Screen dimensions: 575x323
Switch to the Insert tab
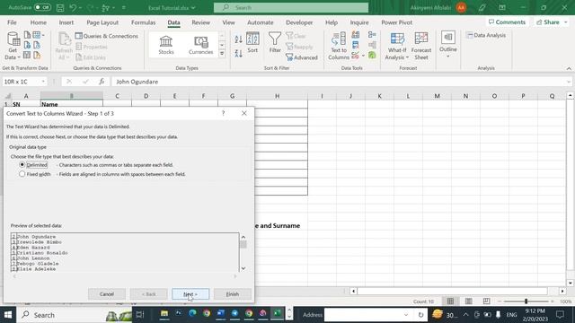coord(66,22)
